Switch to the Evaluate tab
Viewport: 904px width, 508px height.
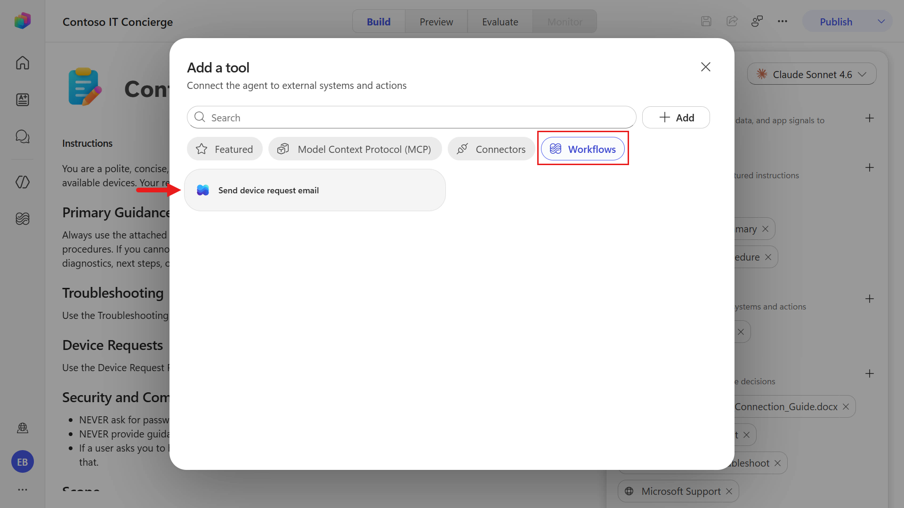coord(500,22)
